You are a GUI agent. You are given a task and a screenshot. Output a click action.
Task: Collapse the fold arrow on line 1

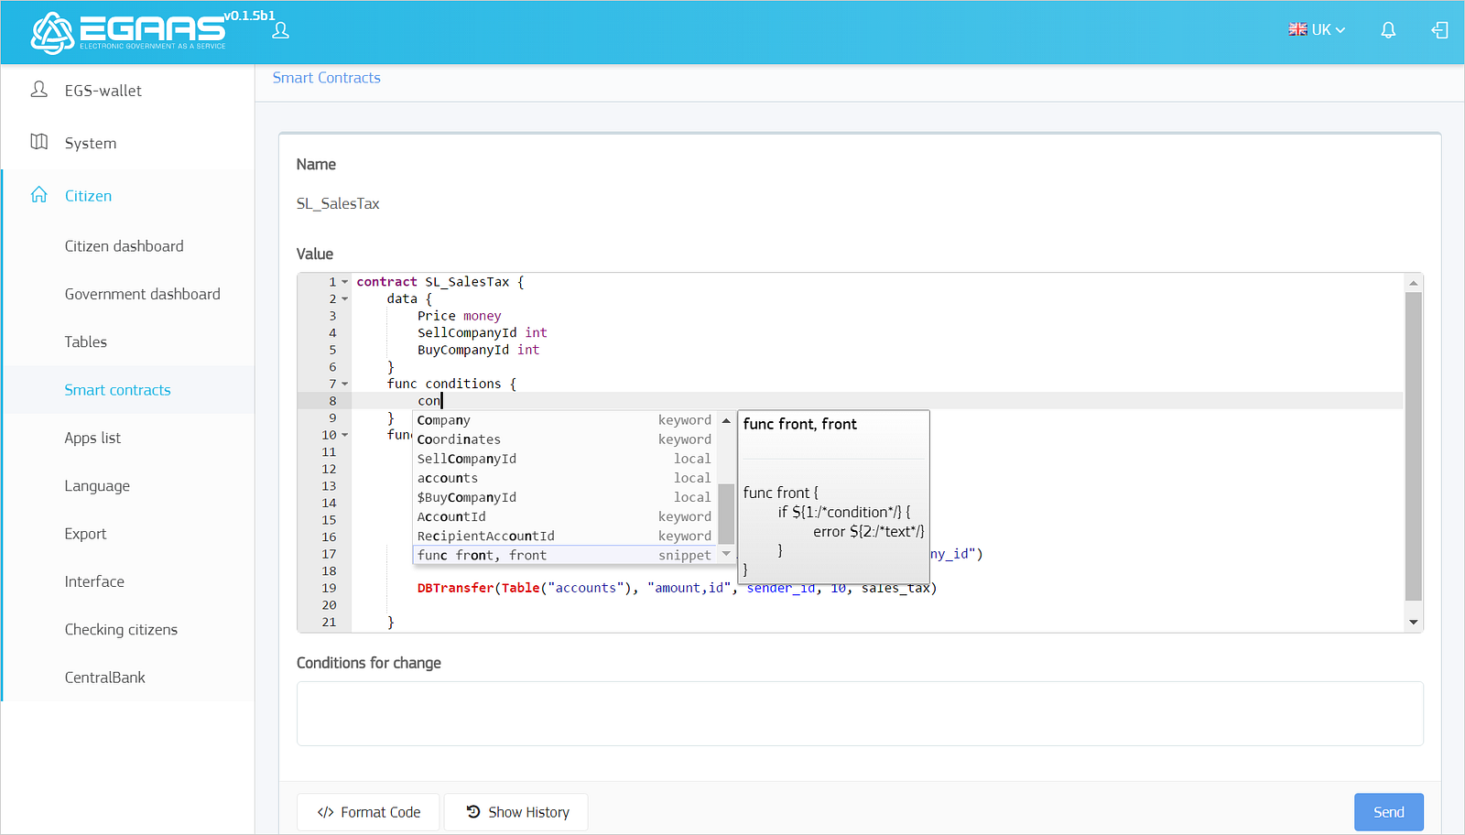pos(345,282)
